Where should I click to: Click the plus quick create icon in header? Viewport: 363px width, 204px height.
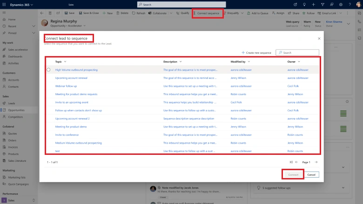[x=313, y=5]
